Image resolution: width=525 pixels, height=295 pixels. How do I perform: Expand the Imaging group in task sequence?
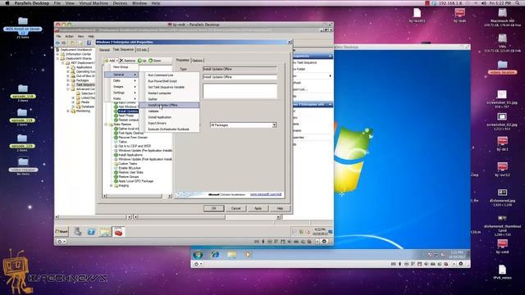112,186
